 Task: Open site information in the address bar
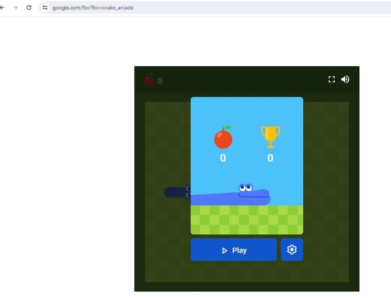click(x=45, y=7)
